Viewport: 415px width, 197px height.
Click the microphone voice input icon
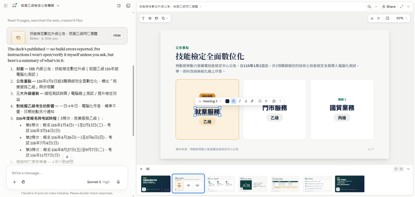(118, 182)
